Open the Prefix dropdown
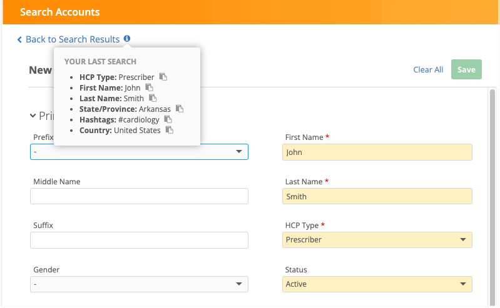 [139, 152]
